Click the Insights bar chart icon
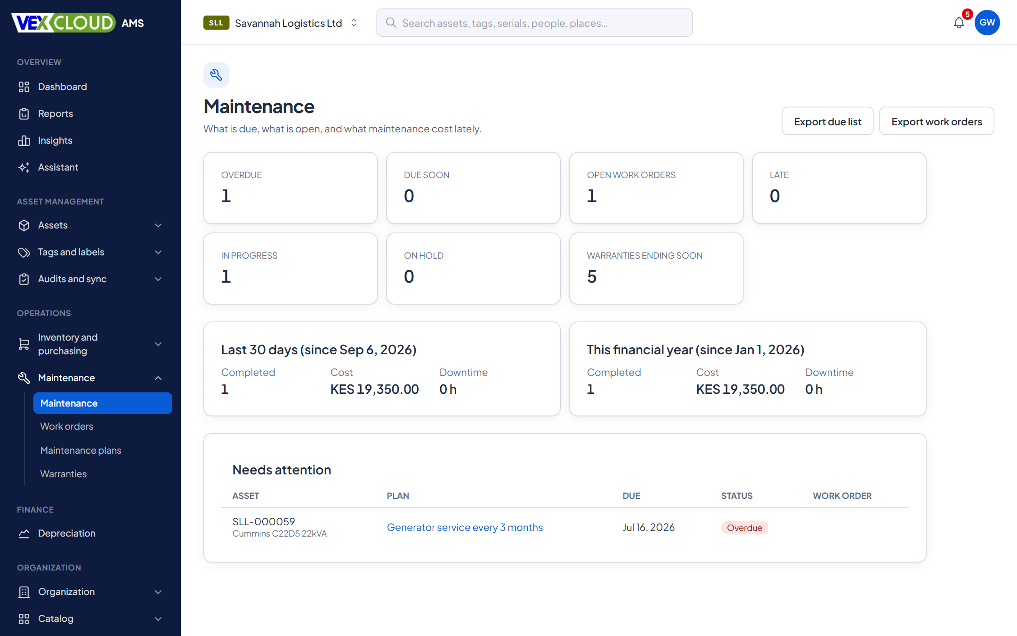The width and height of the screenshot is (1017, 636). click(24, 140)
